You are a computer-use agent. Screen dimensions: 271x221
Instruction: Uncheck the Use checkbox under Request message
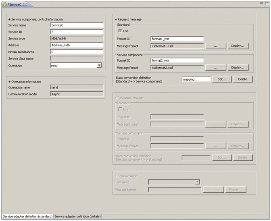tap(120, 31)
